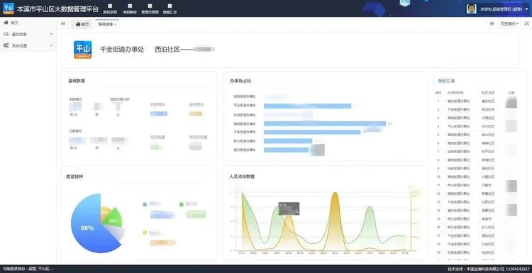The height and width of the screenshot is (273, 532).
Task: Open 密码修改 in the top navigation
Action: coord(130,9)
